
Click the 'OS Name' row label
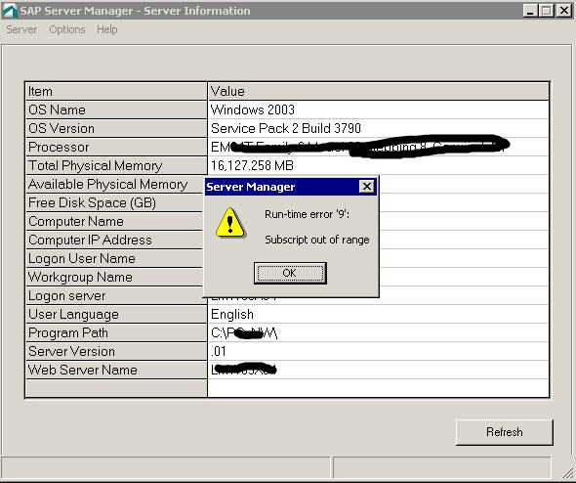click(x=116, y=110)
